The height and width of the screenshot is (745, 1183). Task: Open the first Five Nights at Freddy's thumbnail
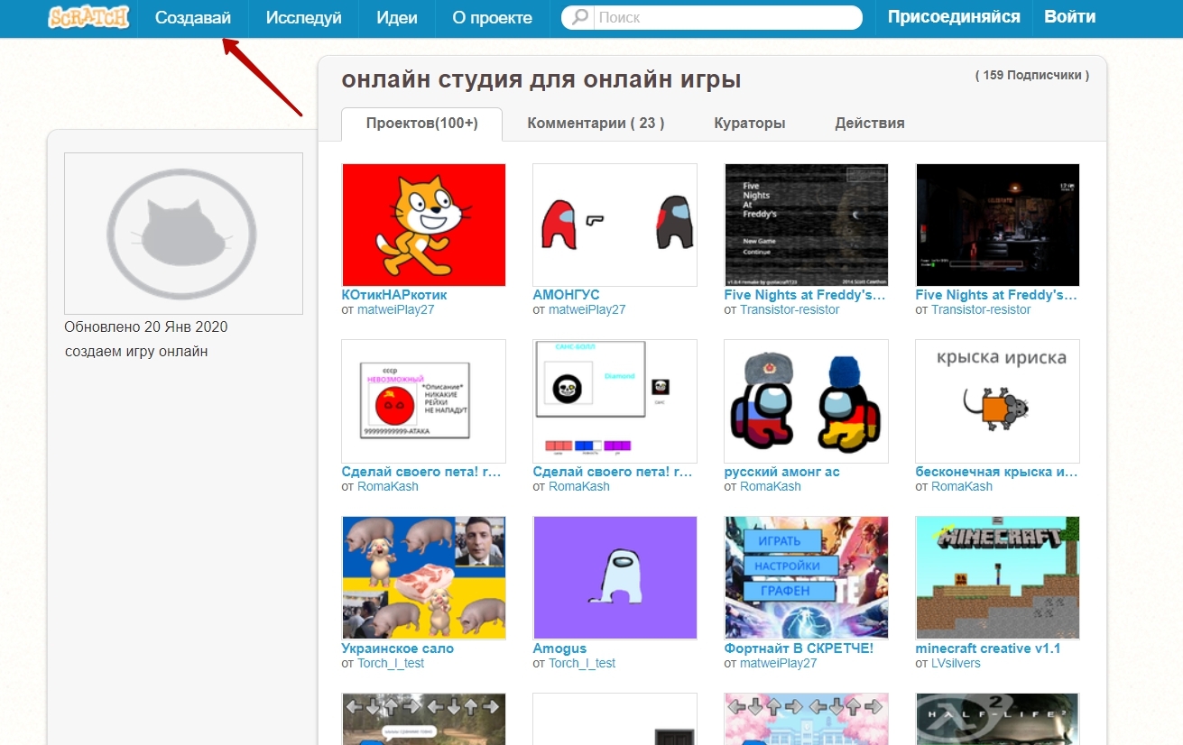pyautogui.click(x=807, y=225)
